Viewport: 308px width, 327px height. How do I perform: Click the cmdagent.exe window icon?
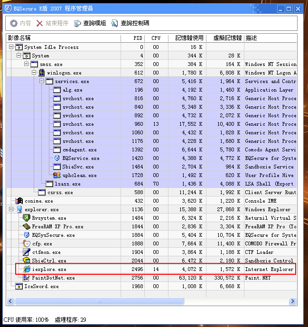click(x=57, y=149)
